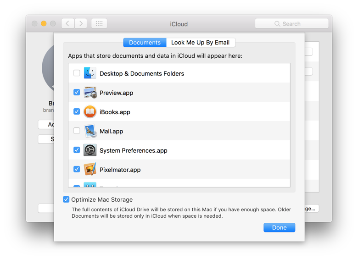Click the magnifier icon in the Search field

[277, 24]
